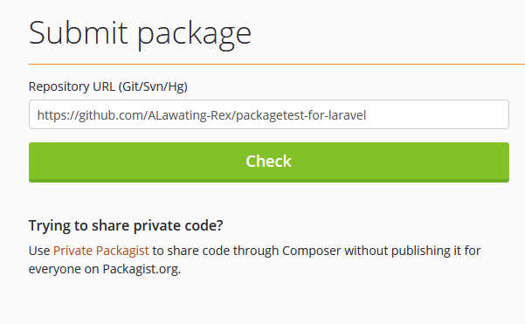Click the orange divider line under heading
Screen dimensions: 525x324
(277, 64)
